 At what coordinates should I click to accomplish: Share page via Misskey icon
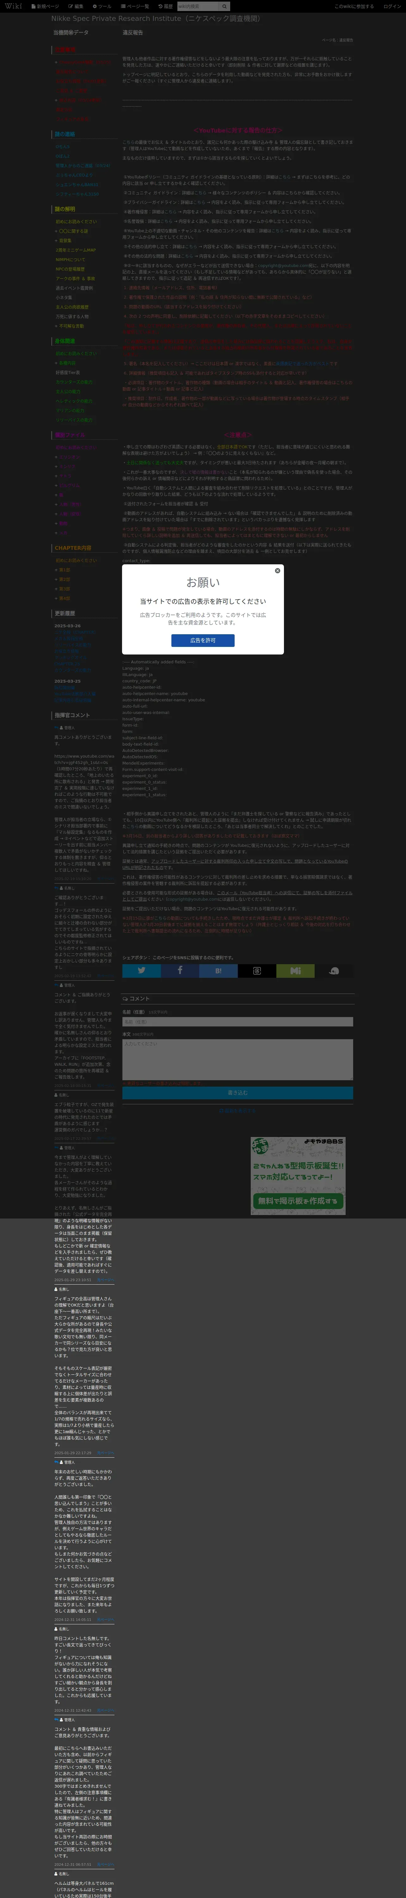pos(295,971)
